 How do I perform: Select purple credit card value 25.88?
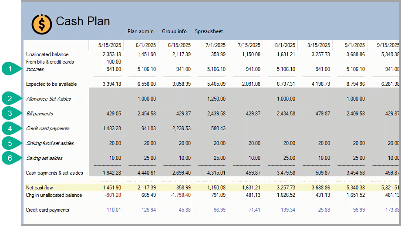point(324,210)
